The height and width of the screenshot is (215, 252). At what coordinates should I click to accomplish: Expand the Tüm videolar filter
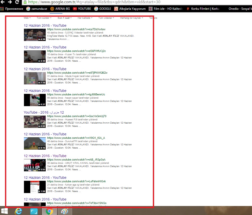pos(106,18)
